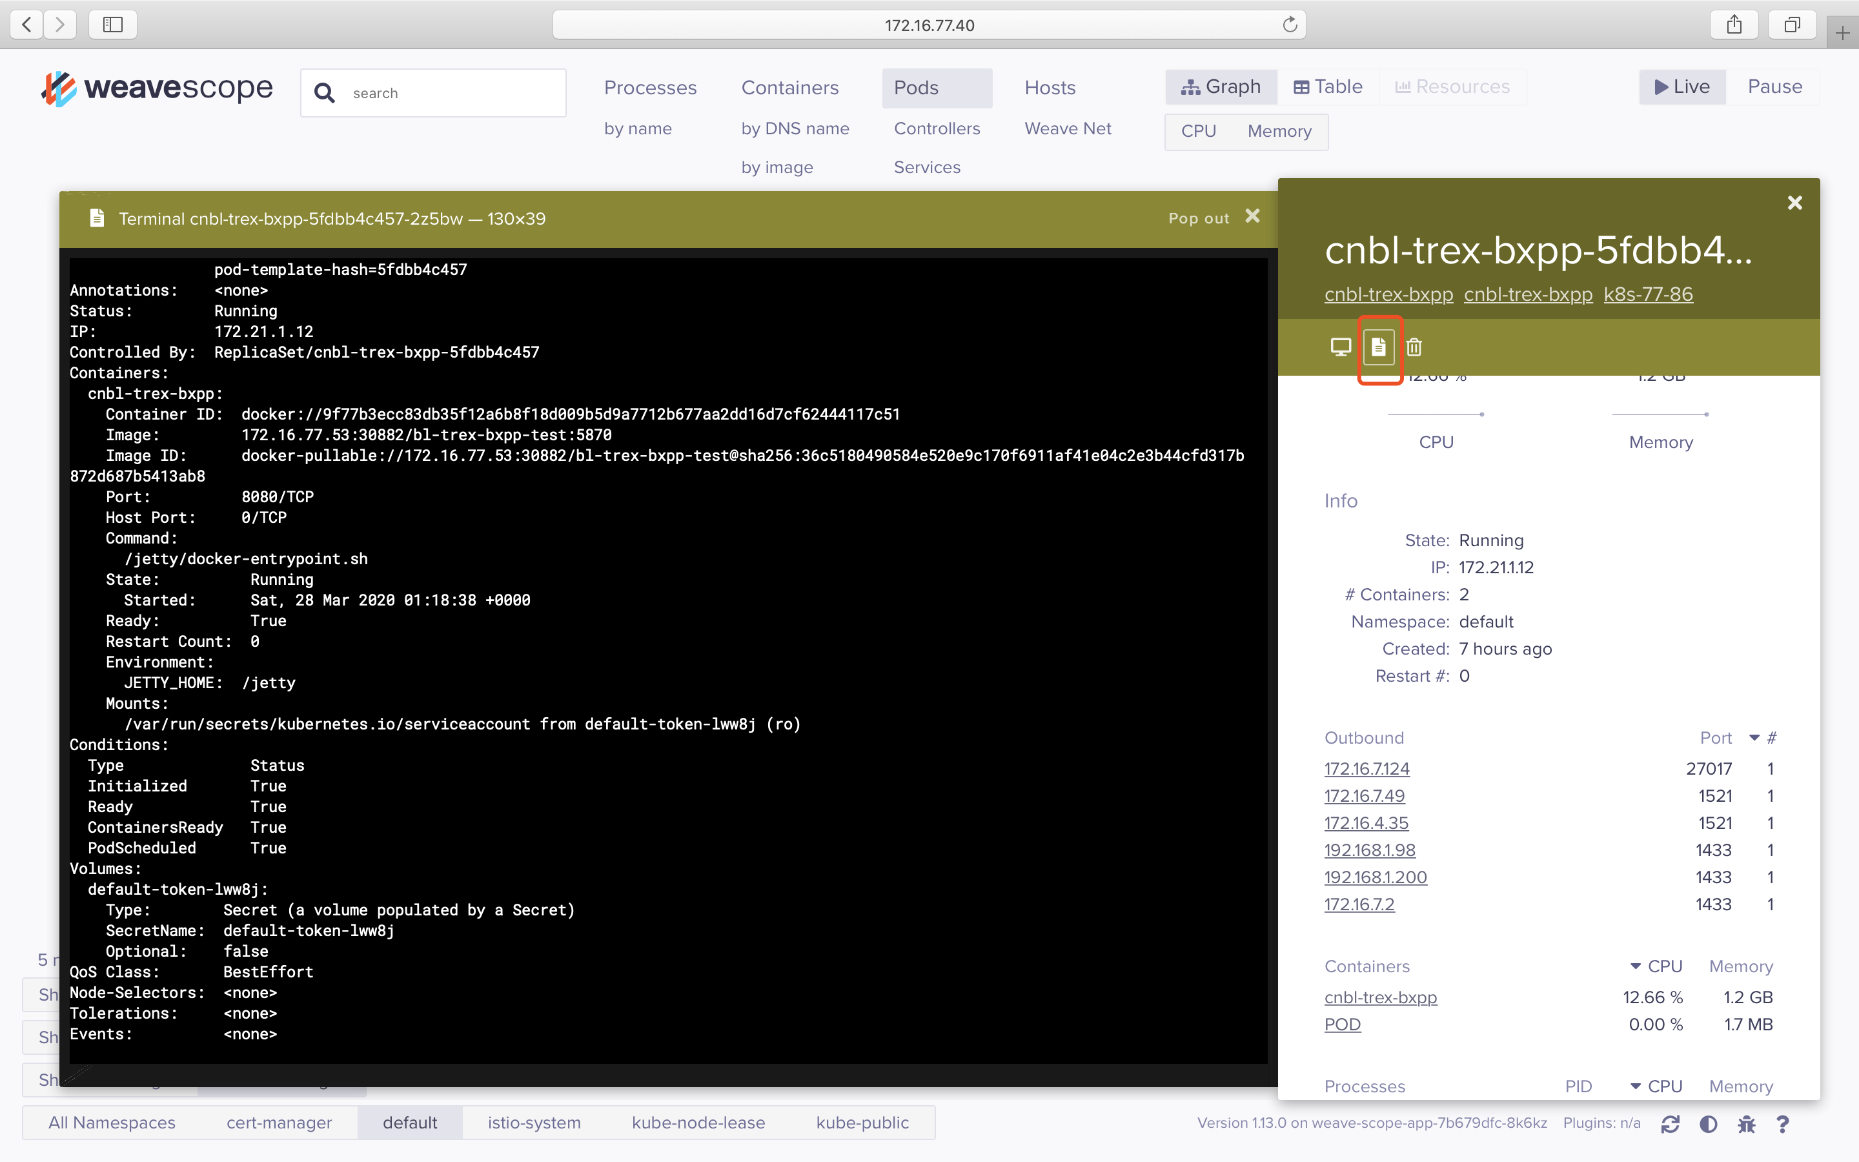Viewport: 1859px width, 1162px height.
Task: Open outbound link 172.16.7.124
Action: (1366, 768)
